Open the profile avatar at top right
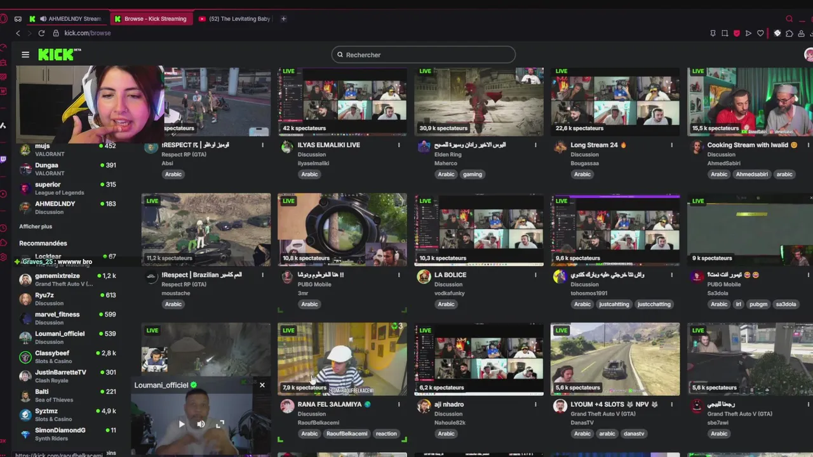 coord(809,55)
